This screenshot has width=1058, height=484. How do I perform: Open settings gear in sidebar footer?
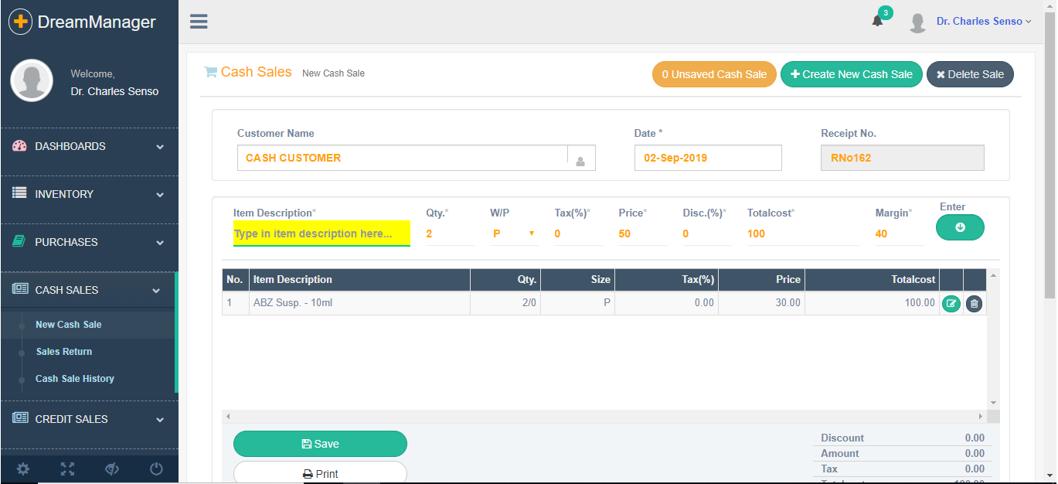(x=23, y=469)
